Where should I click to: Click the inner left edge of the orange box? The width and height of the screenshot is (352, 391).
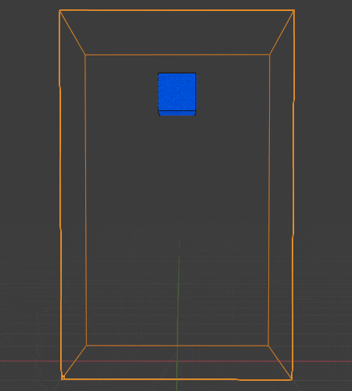(x=85, y=200)
